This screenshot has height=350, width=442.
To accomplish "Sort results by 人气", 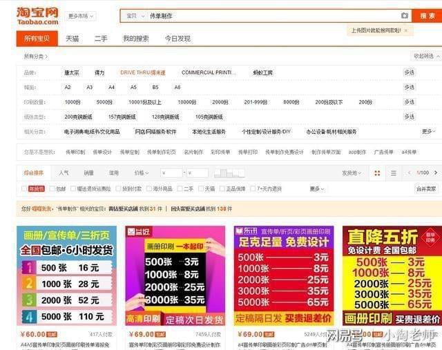I will tap(64, 173).
